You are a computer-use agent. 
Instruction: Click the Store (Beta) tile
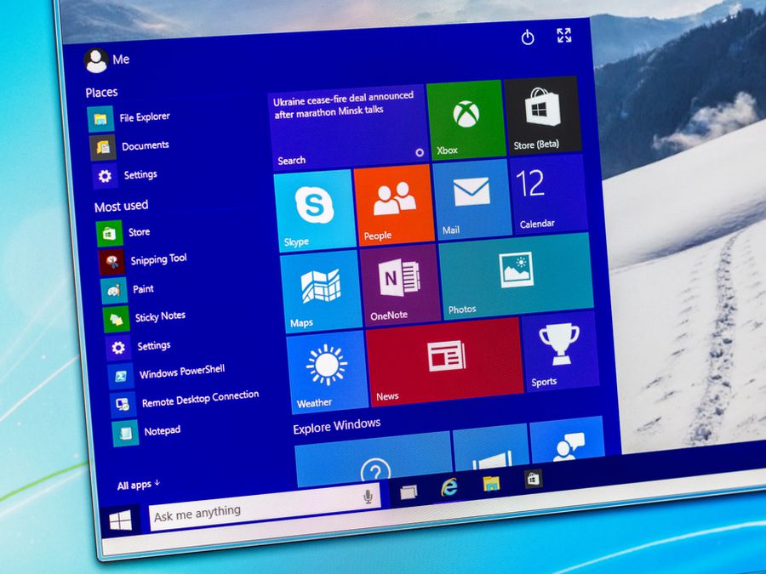point(542,116)
